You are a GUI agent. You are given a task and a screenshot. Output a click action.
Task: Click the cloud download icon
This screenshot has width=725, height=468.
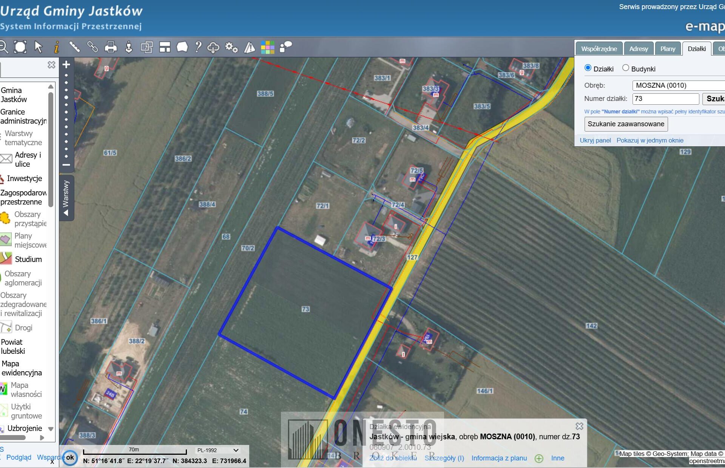(213, 47)
